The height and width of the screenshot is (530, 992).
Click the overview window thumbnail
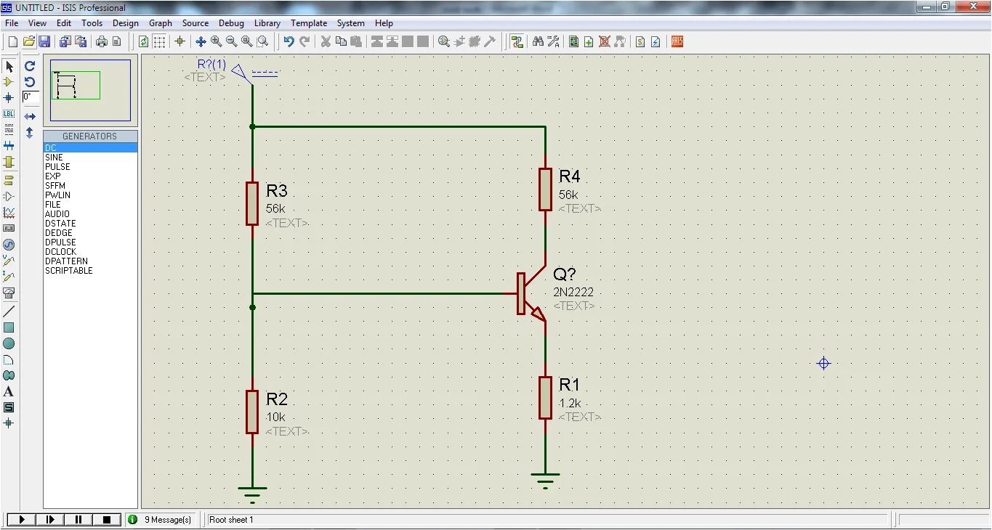[x=90, y=90]
